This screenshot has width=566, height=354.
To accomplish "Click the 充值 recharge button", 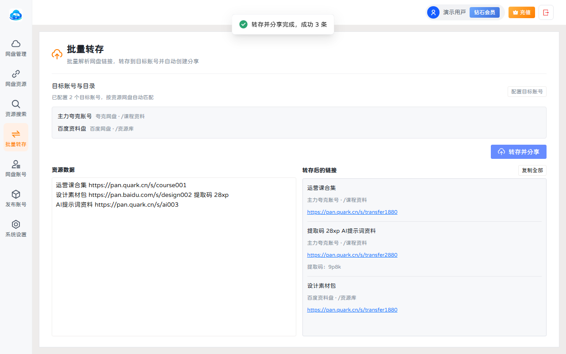I will pyautogui.click(x=522, y=12).
